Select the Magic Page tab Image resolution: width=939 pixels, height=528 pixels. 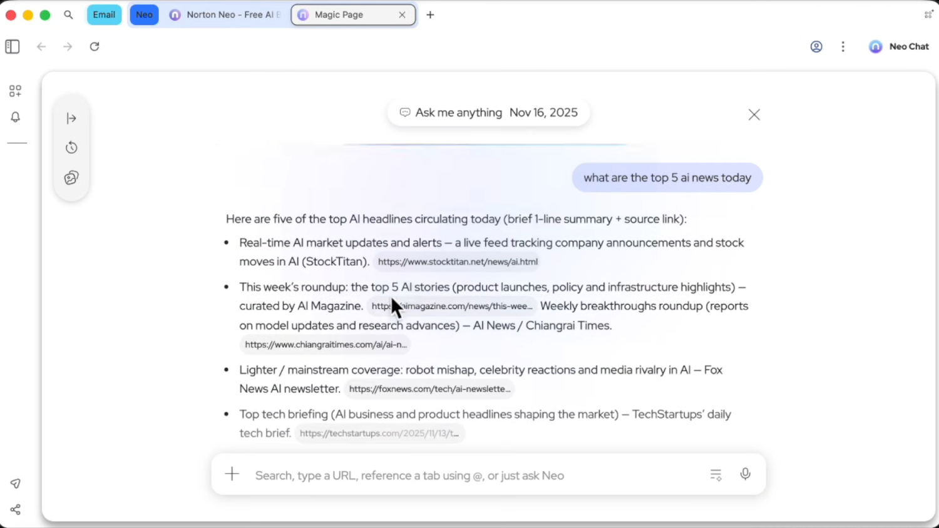click(353, 15)
